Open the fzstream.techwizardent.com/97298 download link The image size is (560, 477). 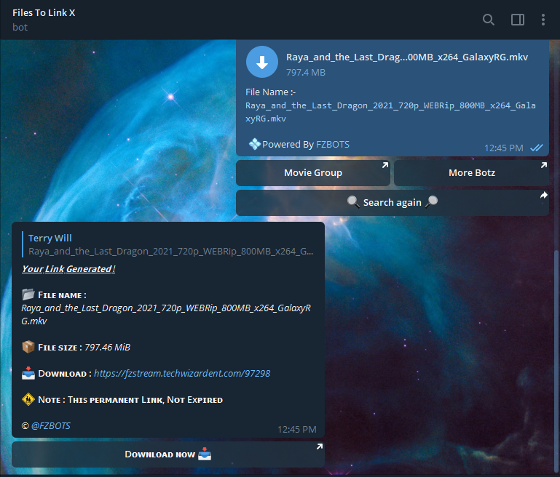pyautogui.click(x=182, y=373)
